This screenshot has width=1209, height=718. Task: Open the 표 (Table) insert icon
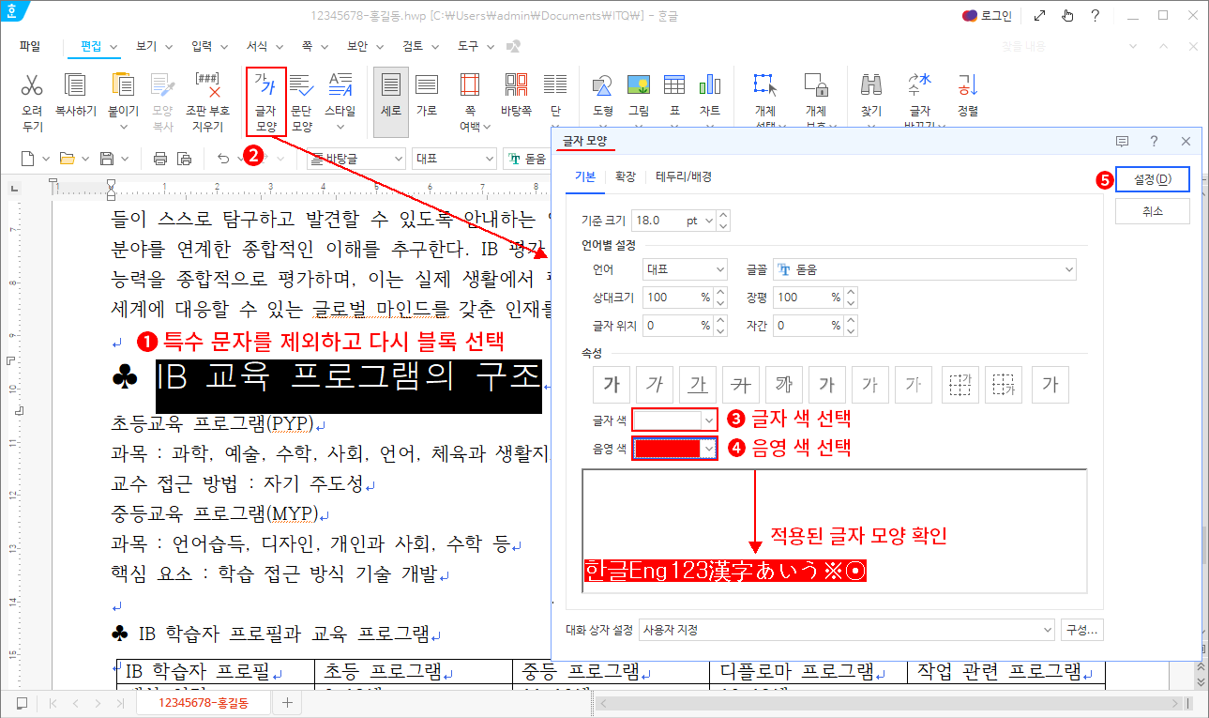point(673,94)
